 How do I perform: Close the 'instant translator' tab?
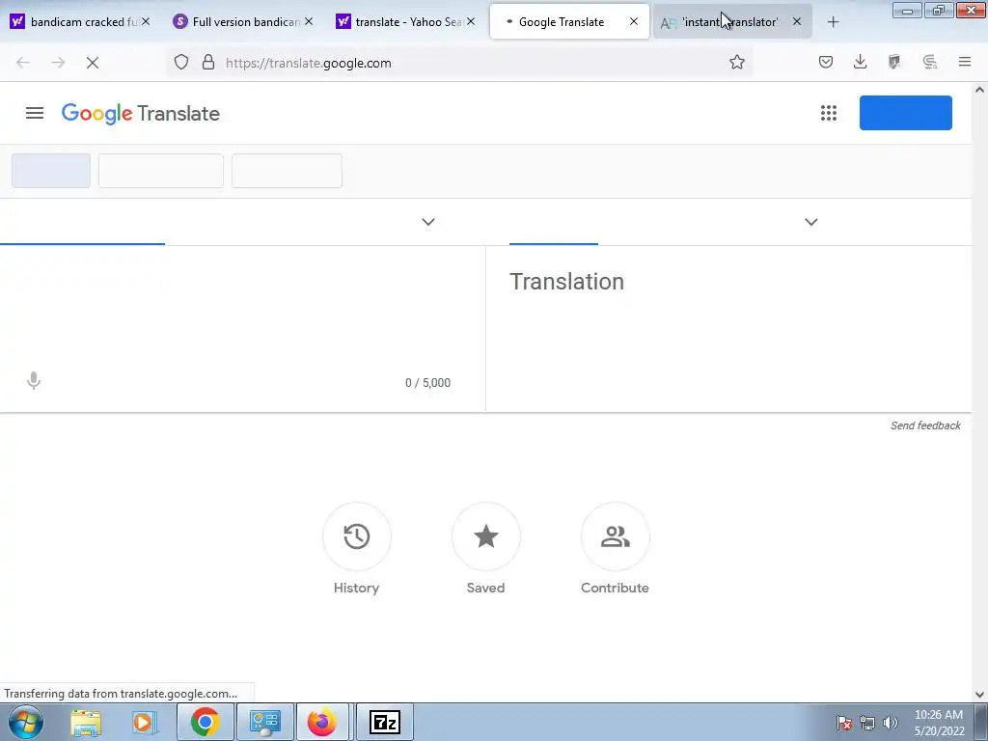pos(797,21)
